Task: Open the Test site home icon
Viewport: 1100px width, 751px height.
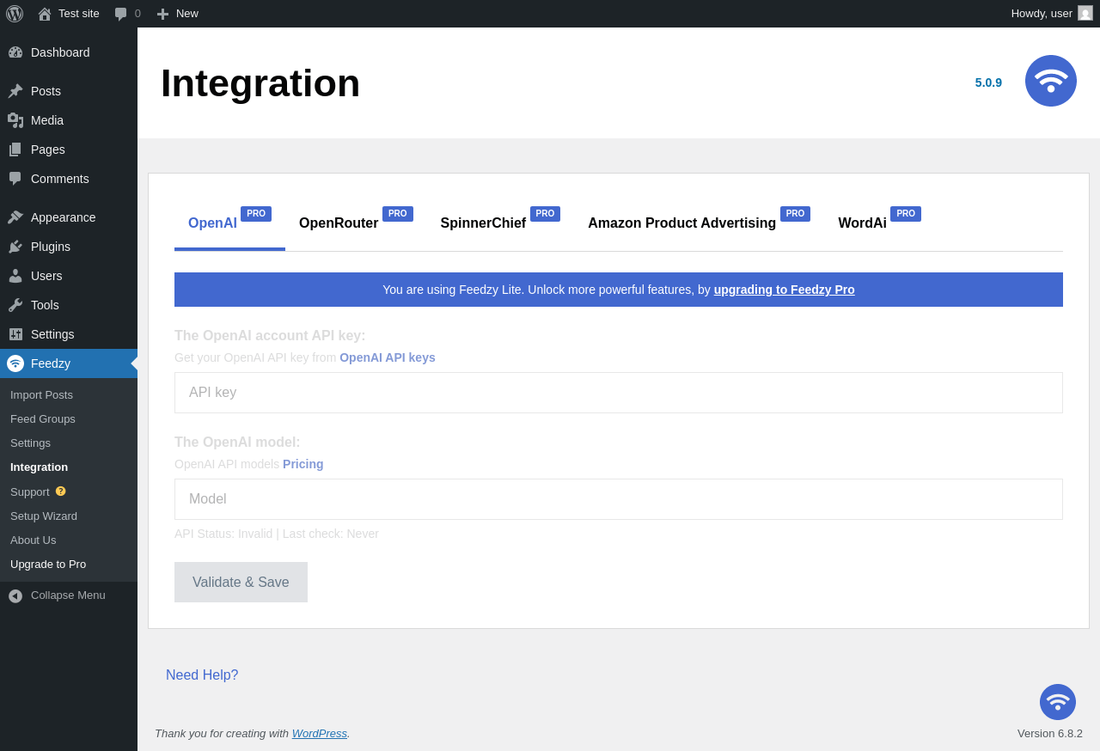Action: pos(45,14)
